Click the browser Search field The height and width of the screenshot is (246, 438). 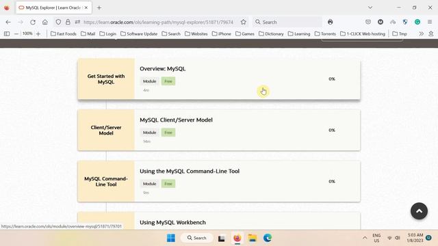coord(287,22)
